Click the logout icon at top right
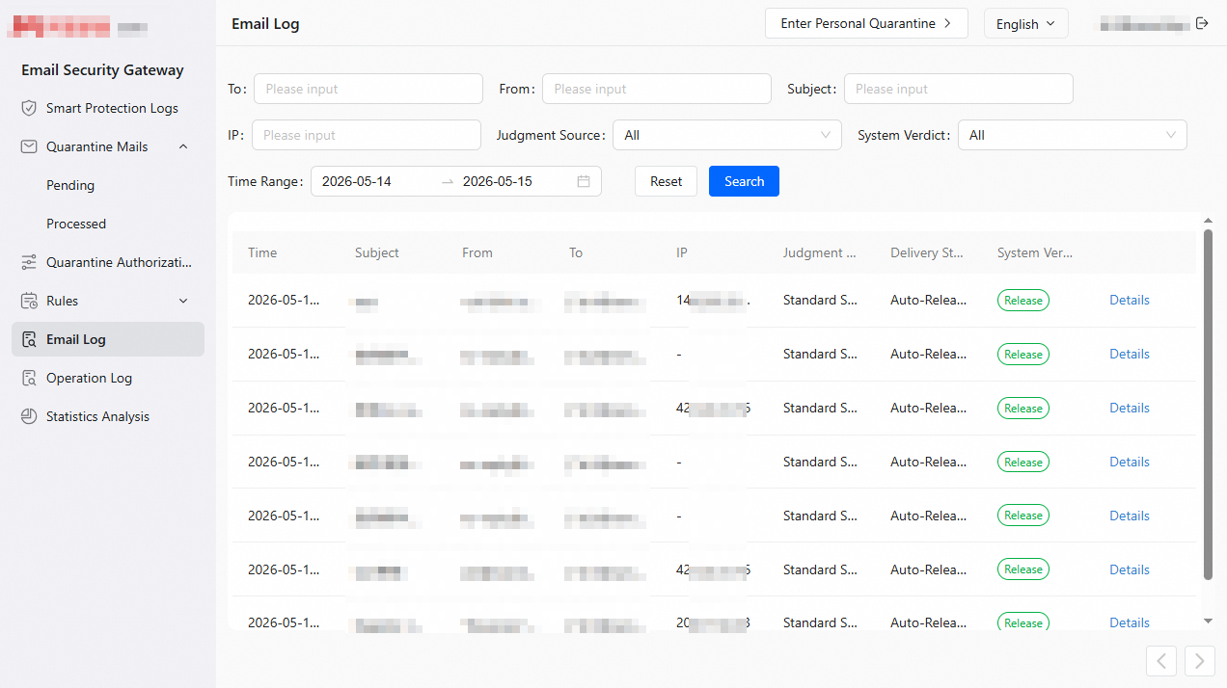The image size is (1227, 688). pos(1202,23)
